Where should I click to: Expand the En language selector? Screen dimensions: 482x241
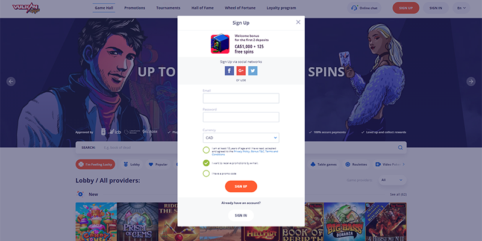click(x=462, y=8)
